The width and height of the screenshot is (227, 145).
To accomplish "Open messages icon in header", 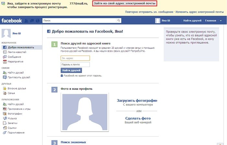I will [32, 21].
